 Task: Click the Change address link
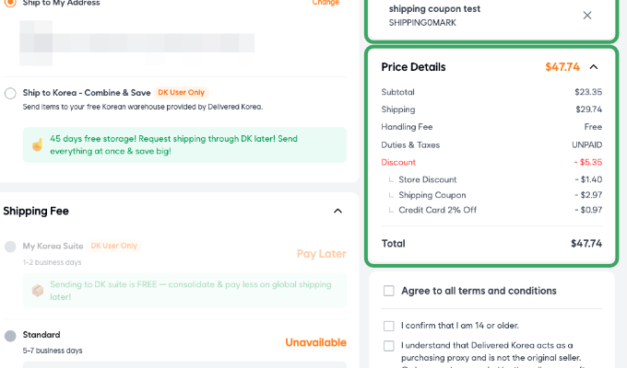click(325, 3)
